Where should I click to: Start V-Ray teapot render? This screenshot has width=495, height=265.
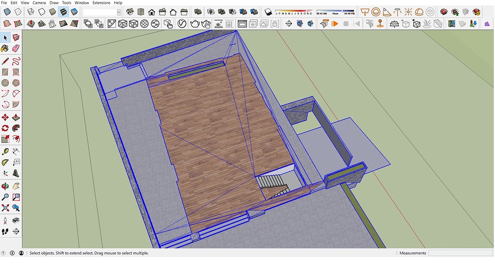tap(195, 24)
